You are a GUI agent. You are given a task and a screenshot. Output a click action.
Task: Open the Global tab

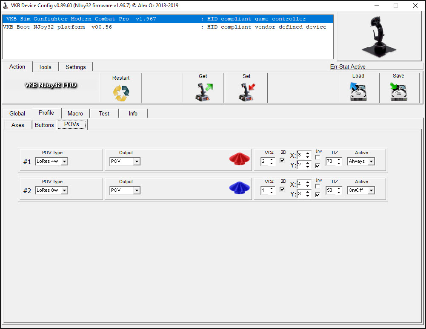click(17, 113)
